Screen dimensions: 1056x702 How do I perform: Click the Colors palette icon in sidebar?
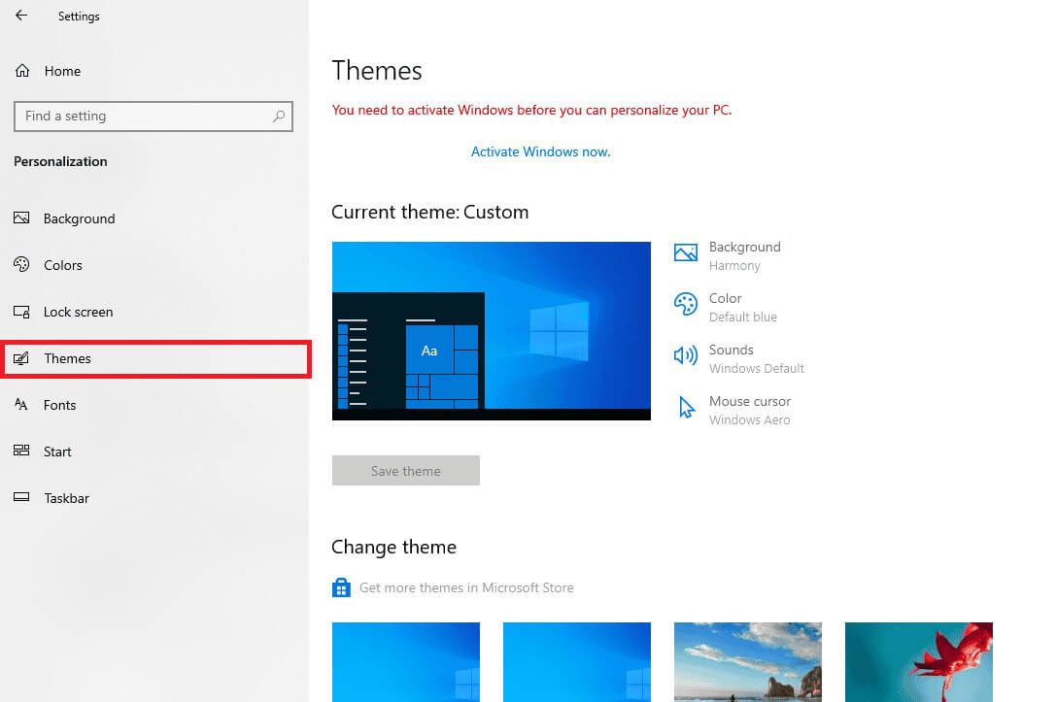point(21,264)
